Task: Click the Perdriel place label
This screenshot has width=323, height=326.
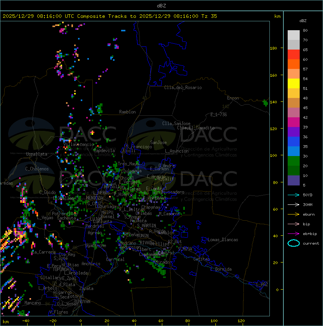Action: click(x=94, y=226)
